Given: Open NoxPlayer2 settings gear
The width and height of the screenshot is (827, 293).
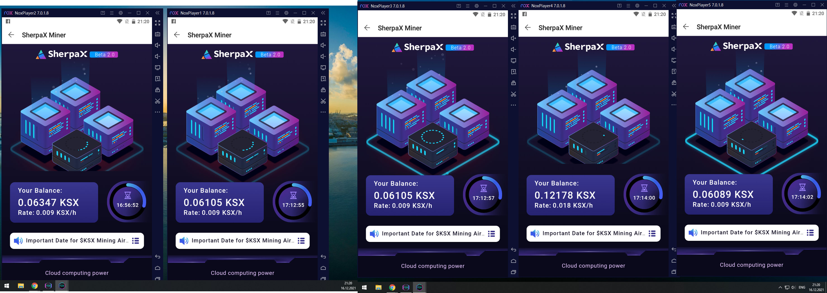Looking at the screenshot, I should [121, 13].
